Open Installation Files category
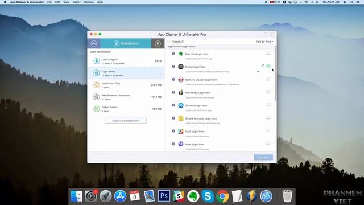Screen dimensions: 364x205 tap(126, 85)
